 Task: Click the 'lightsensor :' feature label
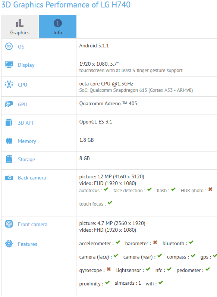point(130,270)
